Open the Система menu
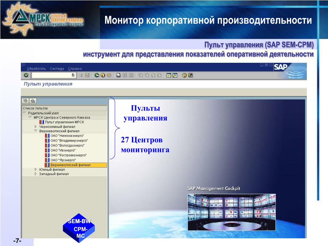Screen dimensions: 328x246 click(57, 69)
